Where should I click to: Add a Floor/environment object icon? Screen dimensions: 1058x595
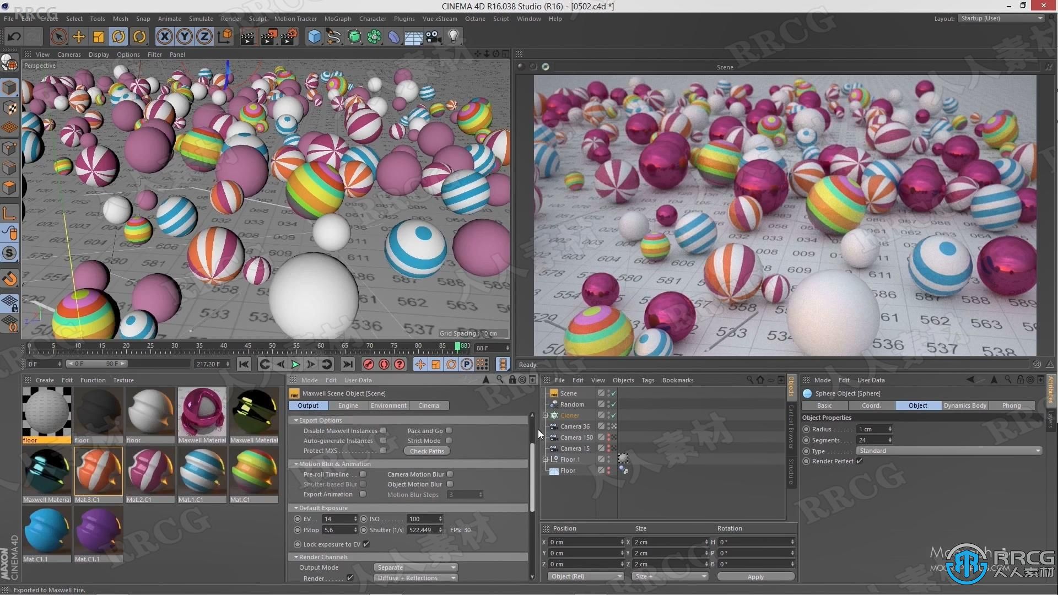click(x=414, y=37)
